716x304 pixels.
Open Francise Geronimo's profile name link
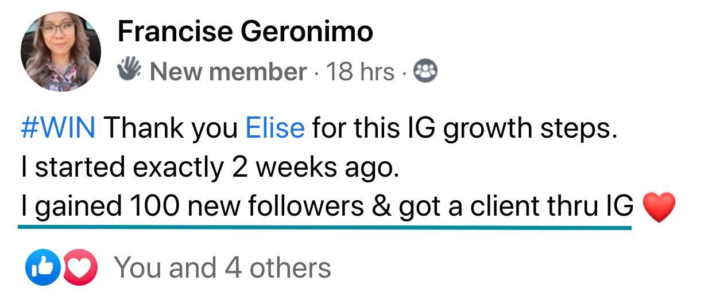[245, 32]
